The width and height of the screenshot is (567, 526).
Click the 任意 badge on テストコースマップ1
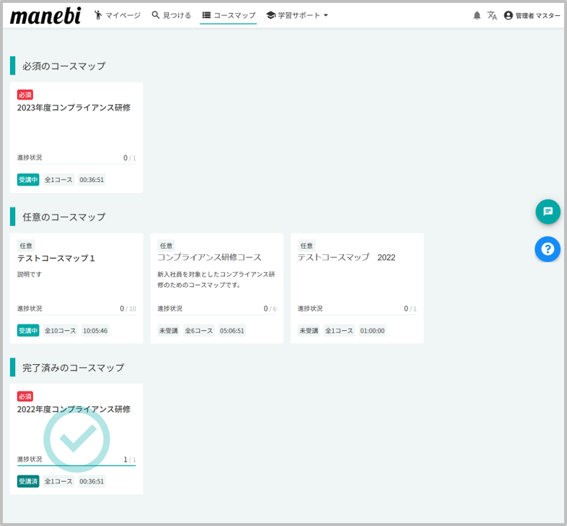[26, 246]
